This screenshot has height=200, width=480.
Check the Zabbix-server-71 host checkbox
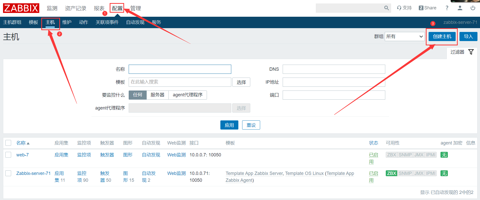(x=8, y=173)
